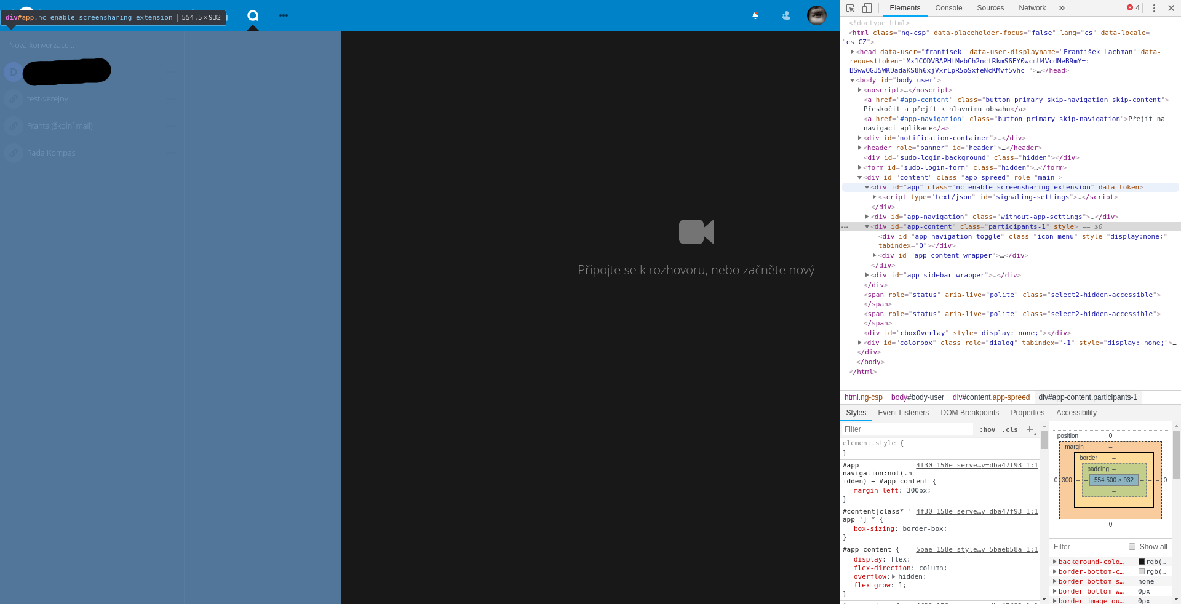
Task: Click the link icon beside test-verejny
Action: (14, 99)
